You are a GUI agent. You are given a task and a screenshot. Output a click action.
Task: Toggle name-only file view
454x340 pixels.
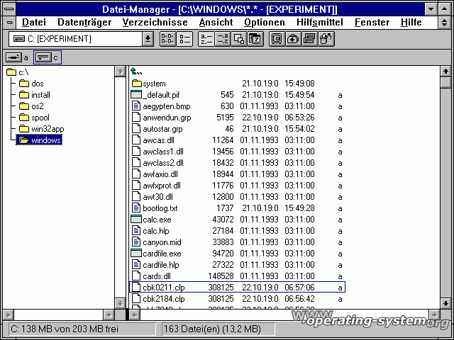[167, 39]
